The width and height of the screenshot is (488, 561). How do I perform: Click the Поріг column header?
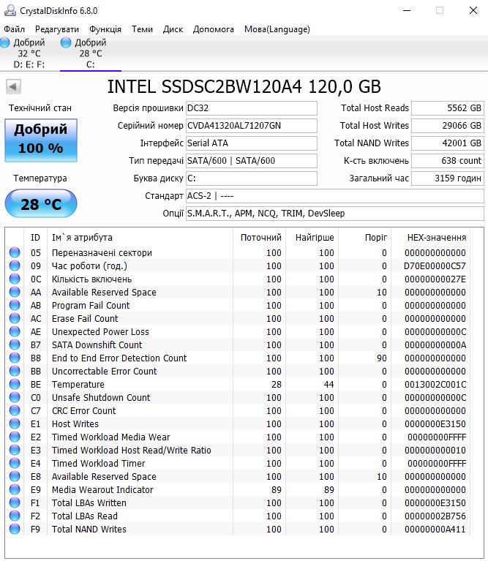[364, 237]
